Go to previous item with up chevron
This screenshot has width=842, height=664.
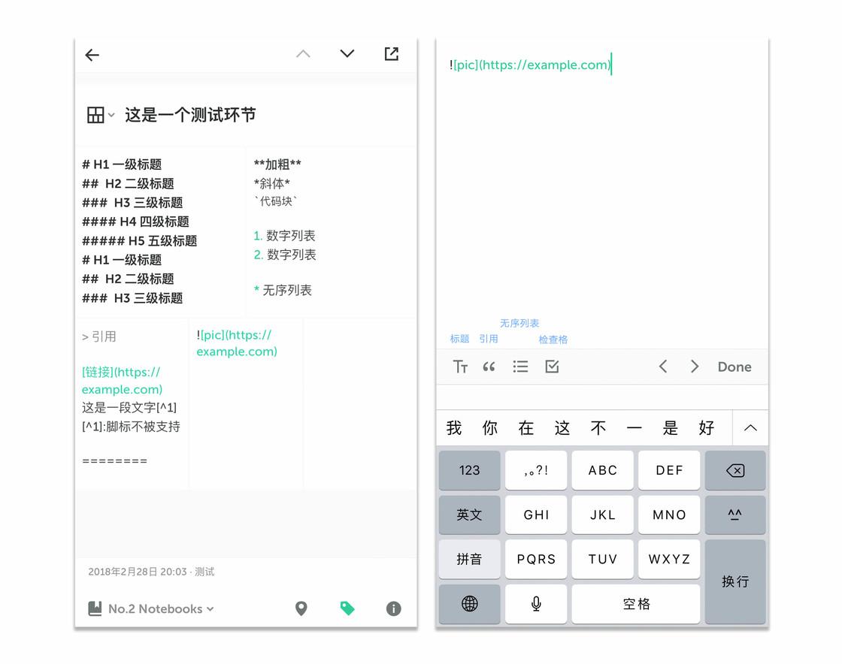pos(304,53)
